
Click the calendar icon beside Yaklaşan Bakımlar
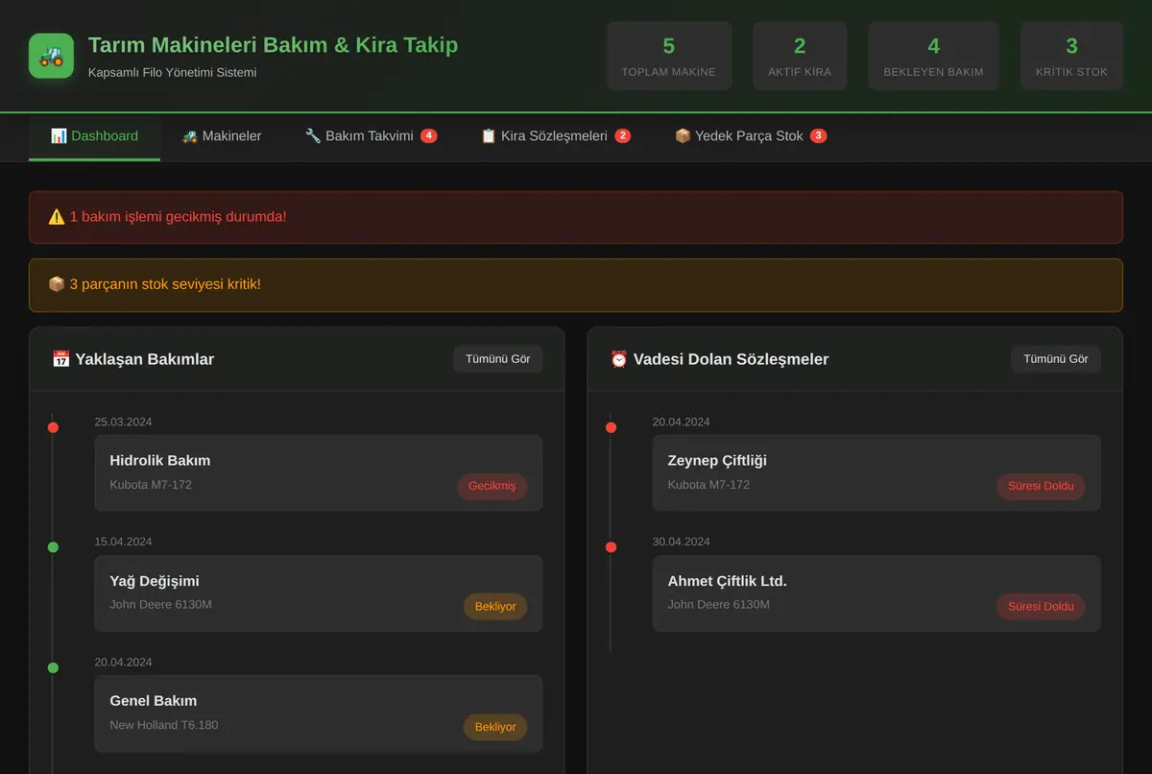click(60, 359)
